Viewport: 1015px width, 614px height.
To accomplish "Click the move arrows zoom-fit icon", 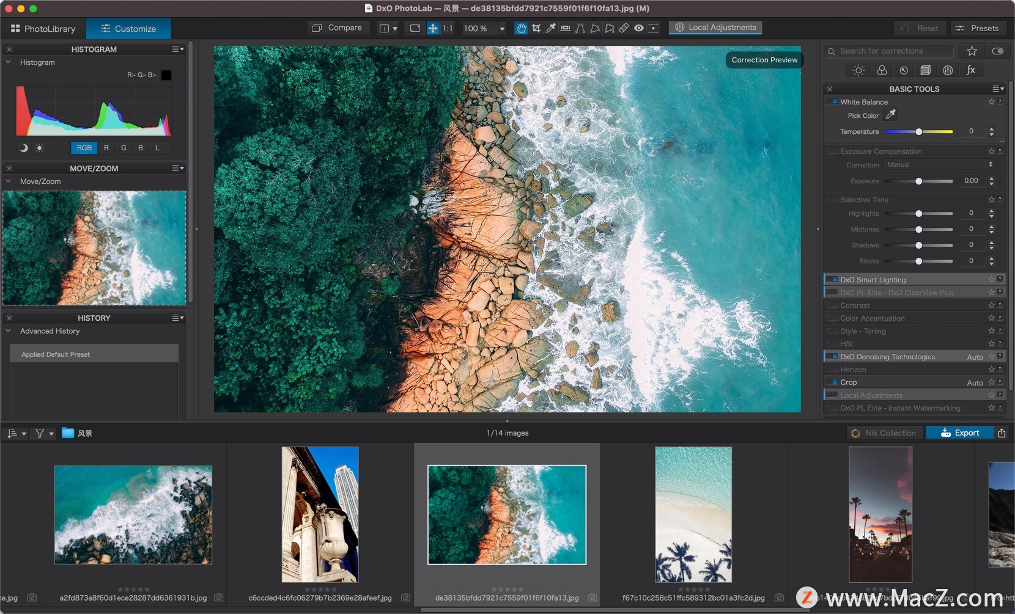I will point(432,28).
